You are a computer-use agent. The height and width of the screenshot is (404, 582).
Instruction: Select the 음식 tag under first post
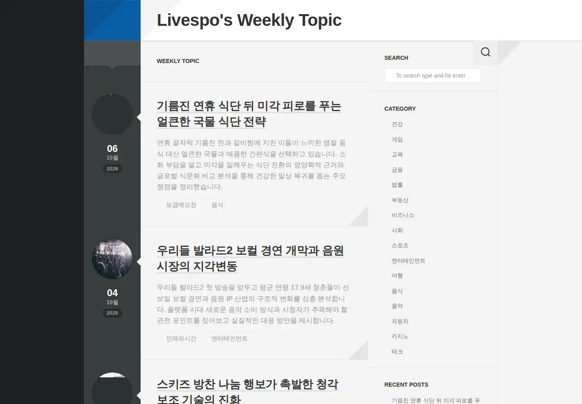pyautogui.click(x=217, y=205)
